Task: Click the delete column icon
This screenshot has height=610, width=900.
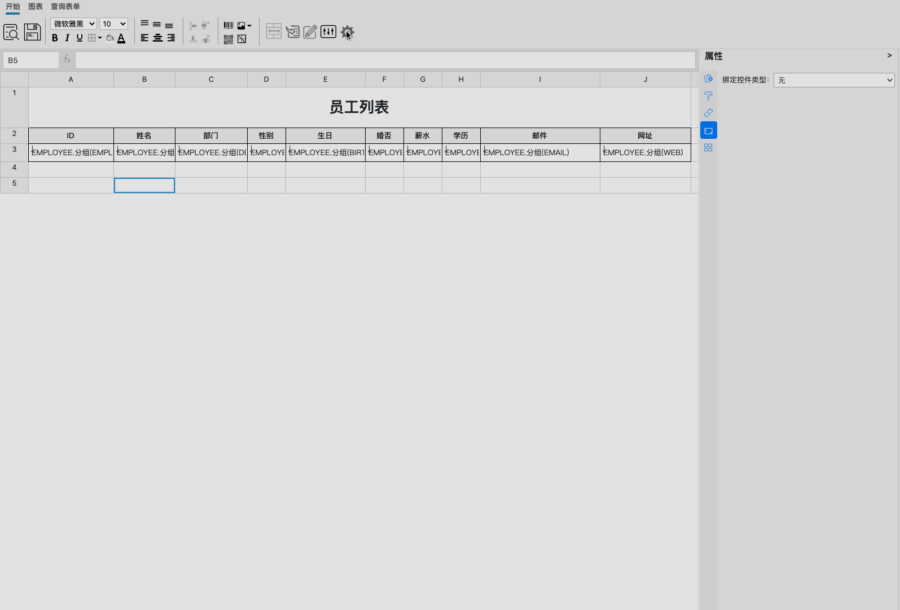Action: point(206,39)
